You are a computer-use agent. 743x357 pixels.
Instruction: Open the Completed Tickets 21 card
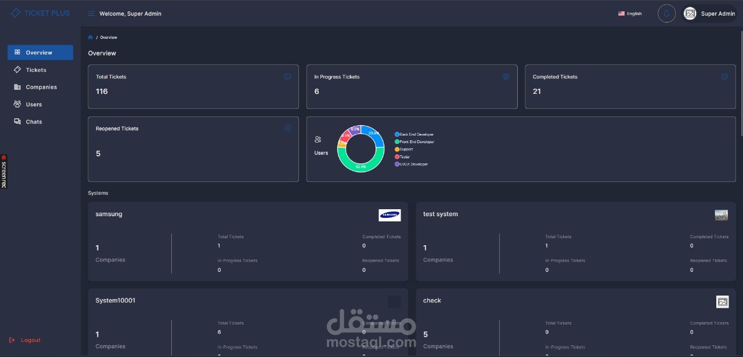click(630, 86)
